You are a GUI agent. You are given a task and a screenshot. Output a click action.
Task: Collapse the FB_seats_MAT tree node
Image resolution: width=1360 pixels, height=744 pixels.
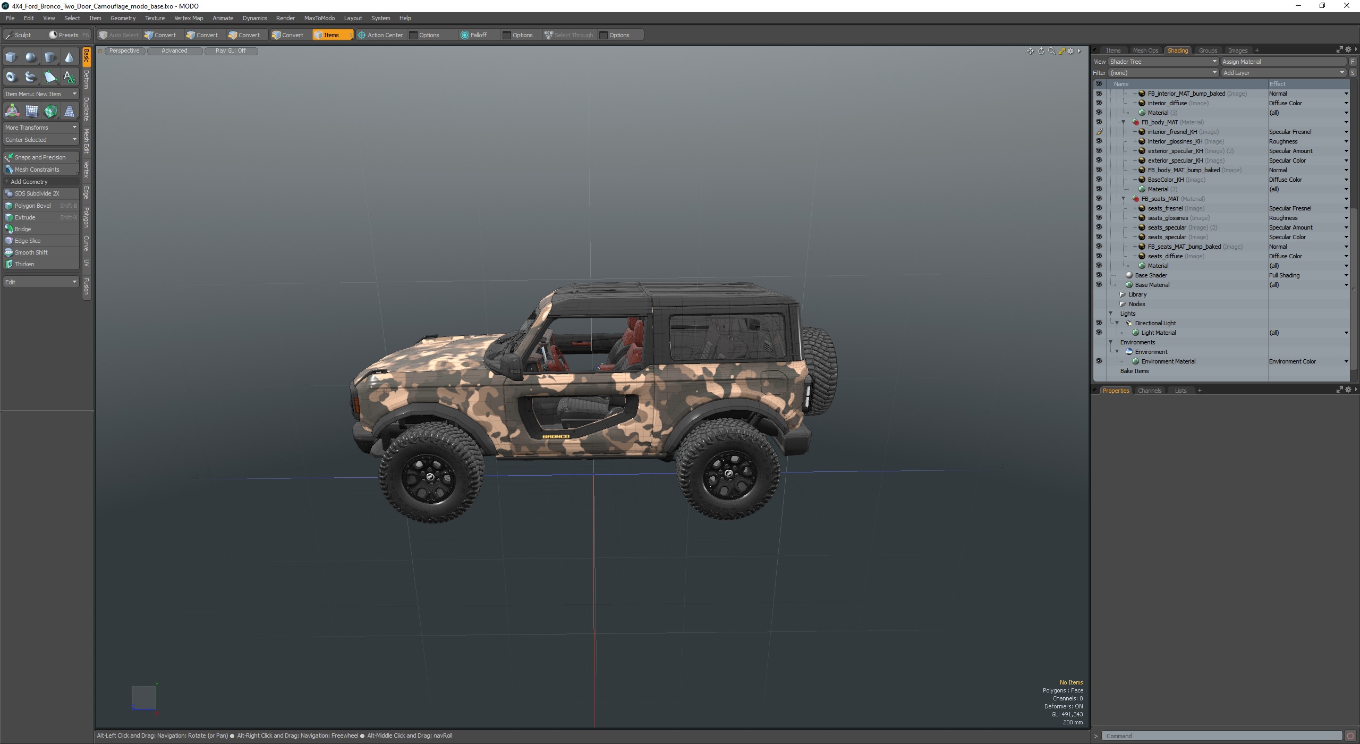(1123, 199)
